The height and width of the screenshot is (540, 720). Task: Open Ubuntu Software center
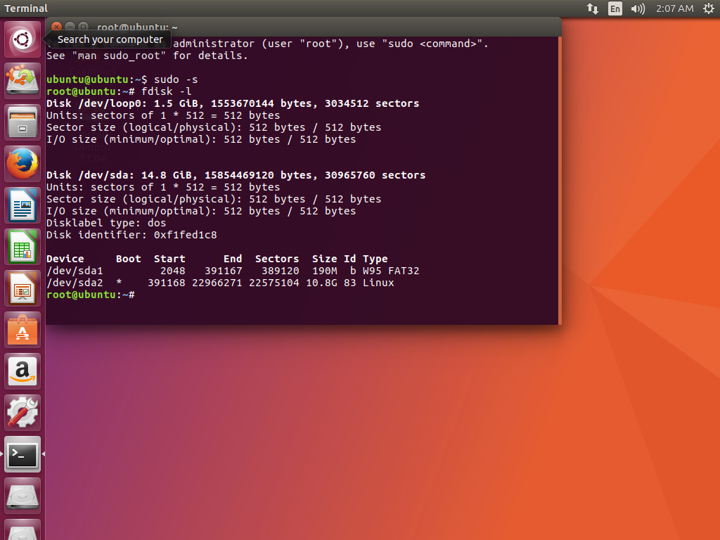coord(22,330)
